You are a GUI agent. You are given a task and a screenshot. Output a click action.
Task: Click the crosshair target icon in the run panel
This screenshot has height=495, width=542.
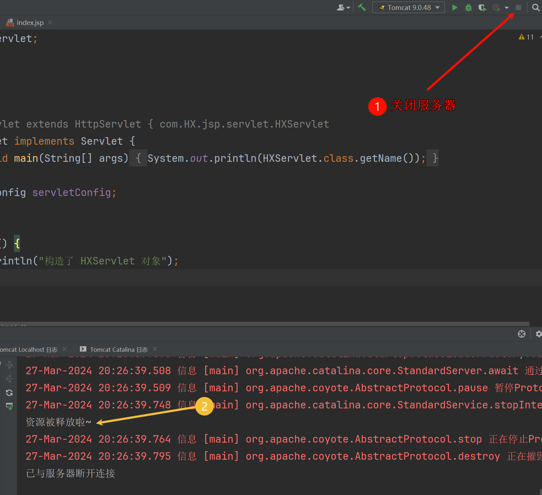(x=522, y=334)
